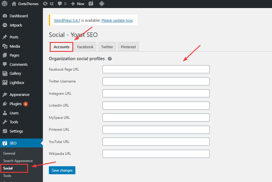272x182 pixels.
Task: Open help icon beside Organization social profiles
Action: [x=110, y=59]
